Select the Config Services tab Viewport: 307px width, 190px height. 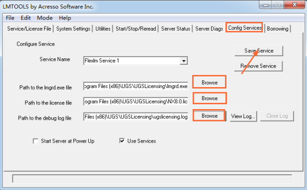click(x=245, y=28)
